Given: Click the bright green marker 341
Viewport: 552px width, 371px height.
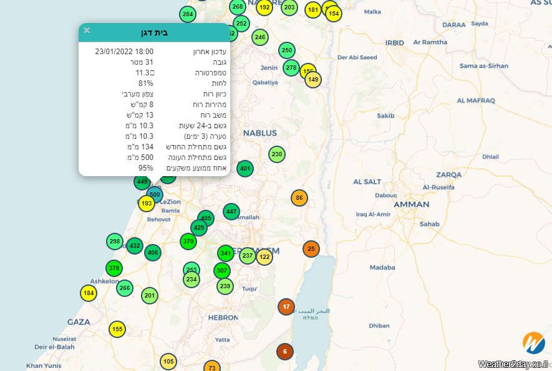Looking at the screenshot, I should [x=226, y=253].
